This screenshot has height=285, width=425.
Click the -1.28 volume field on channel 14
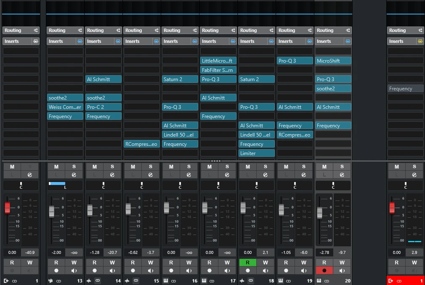[94, 253]
